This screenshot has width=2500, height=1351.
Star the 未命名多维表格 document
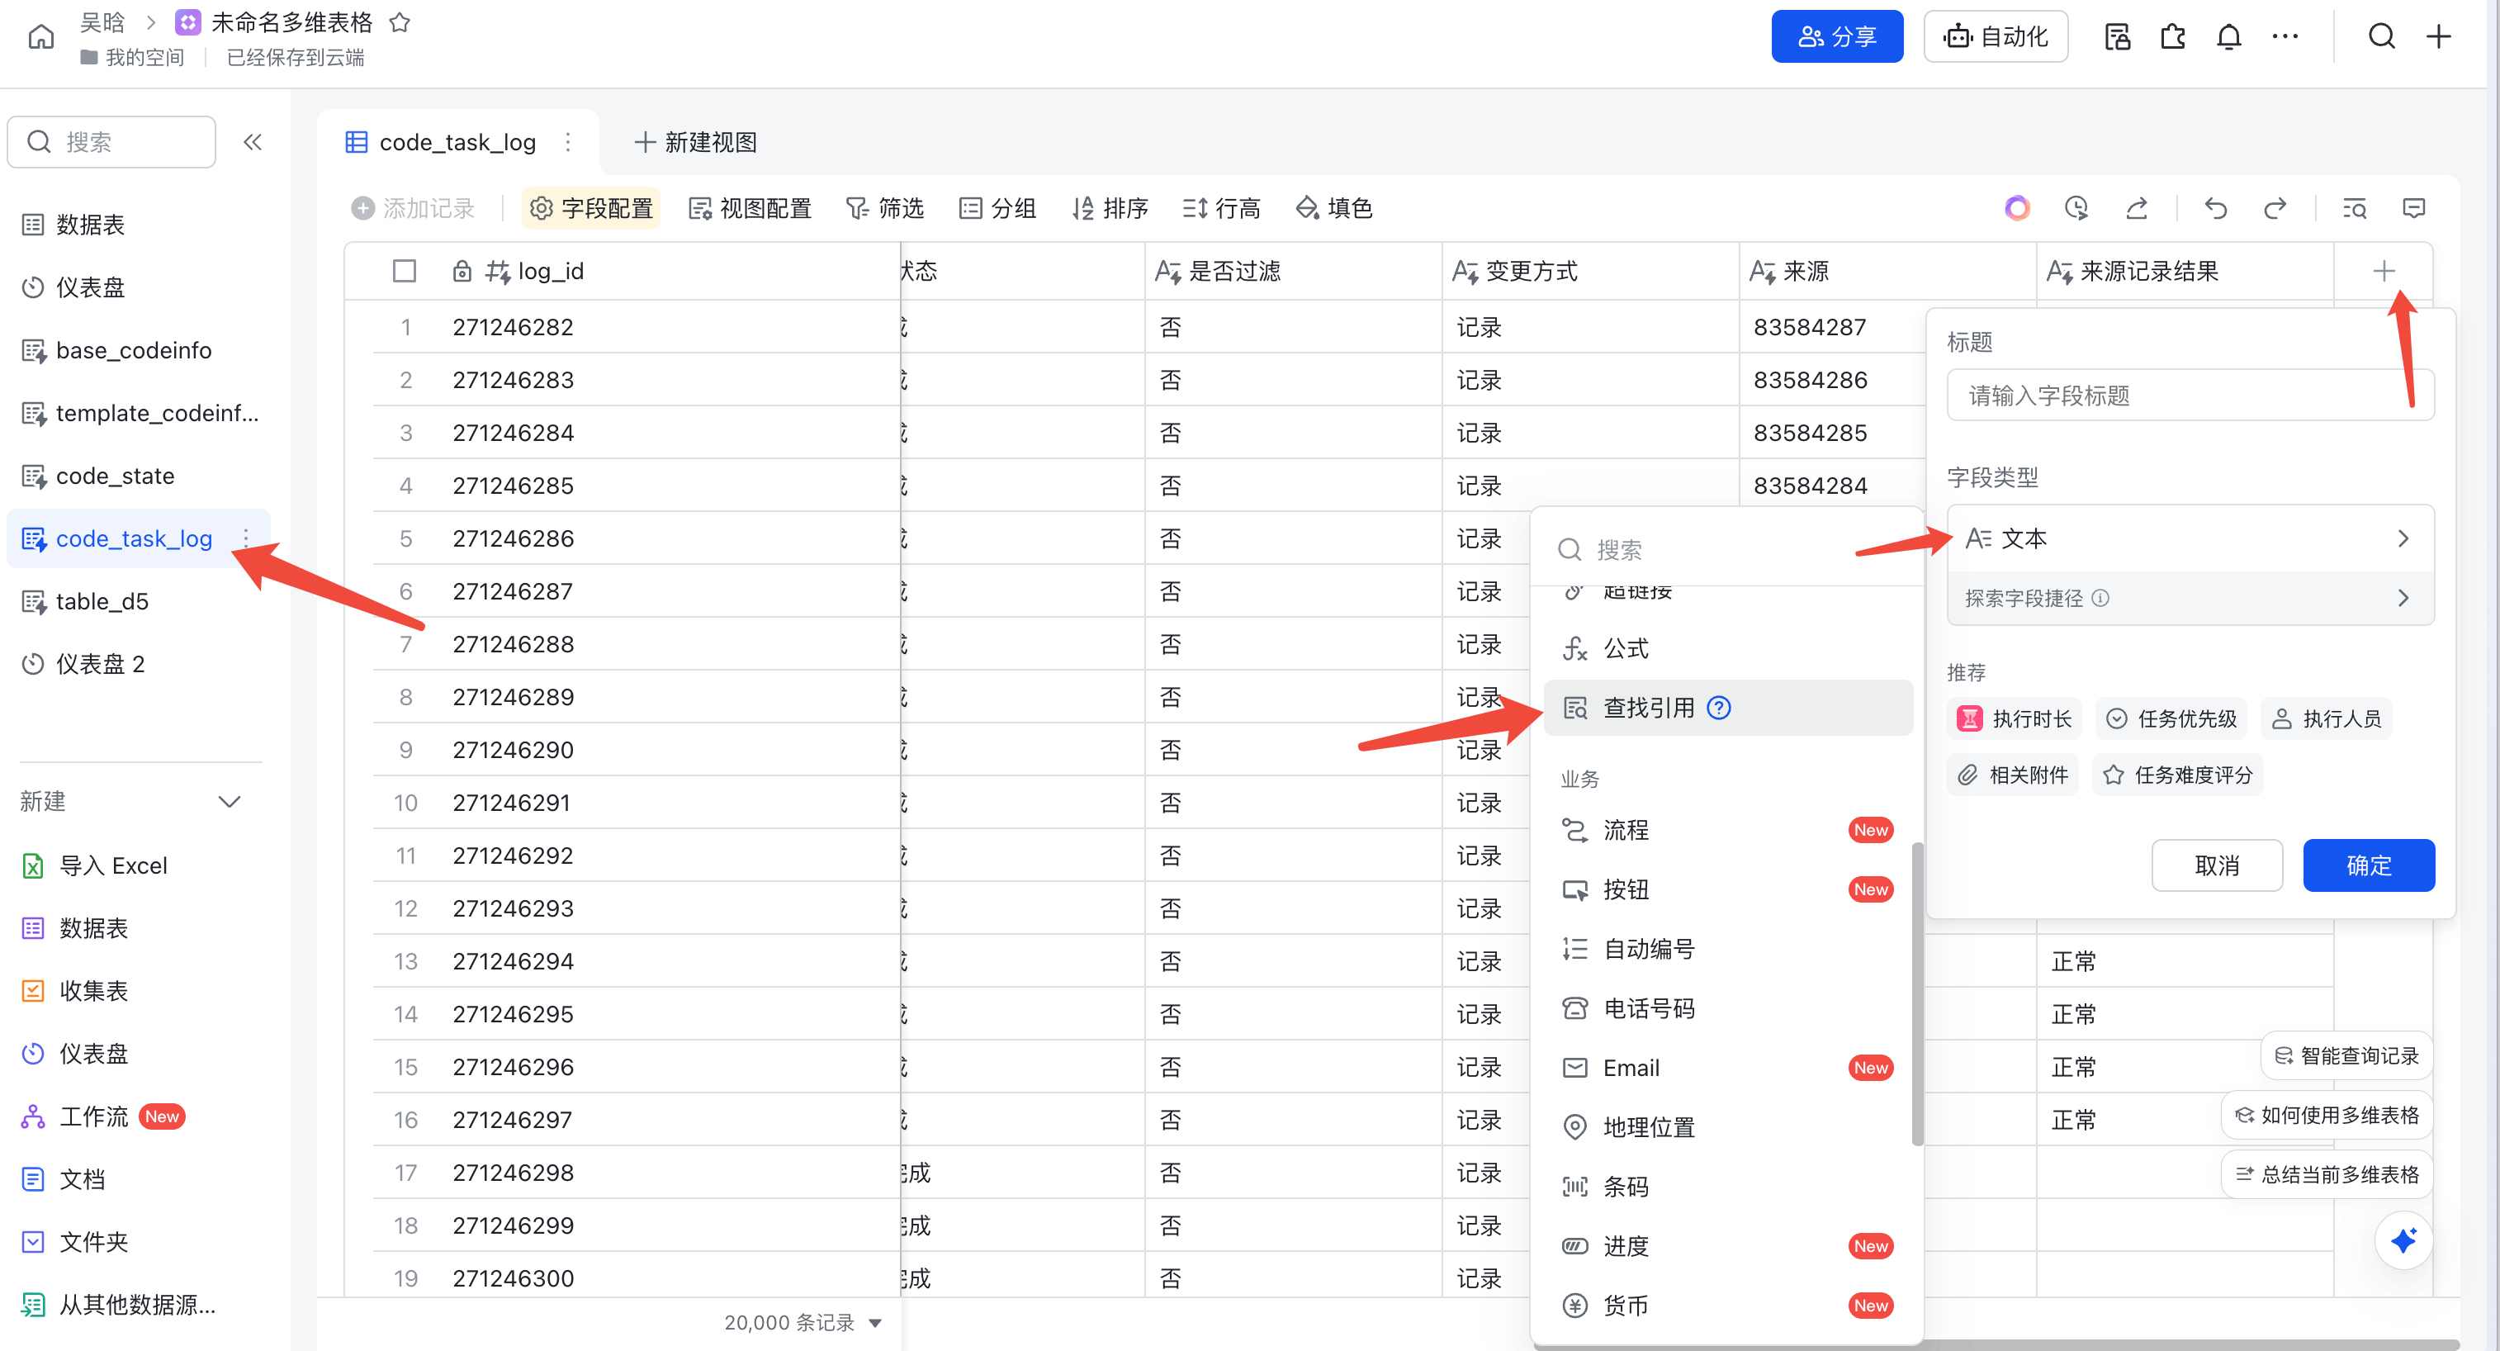[400, 22]
